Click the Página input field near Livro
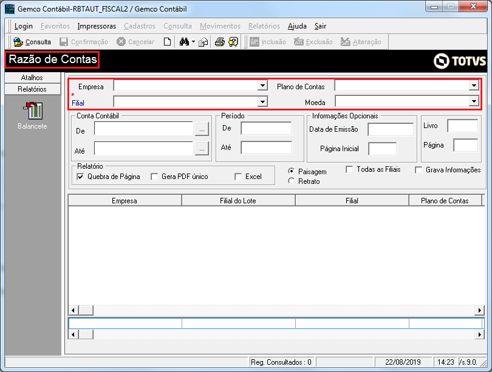 [x=466, y=146]
